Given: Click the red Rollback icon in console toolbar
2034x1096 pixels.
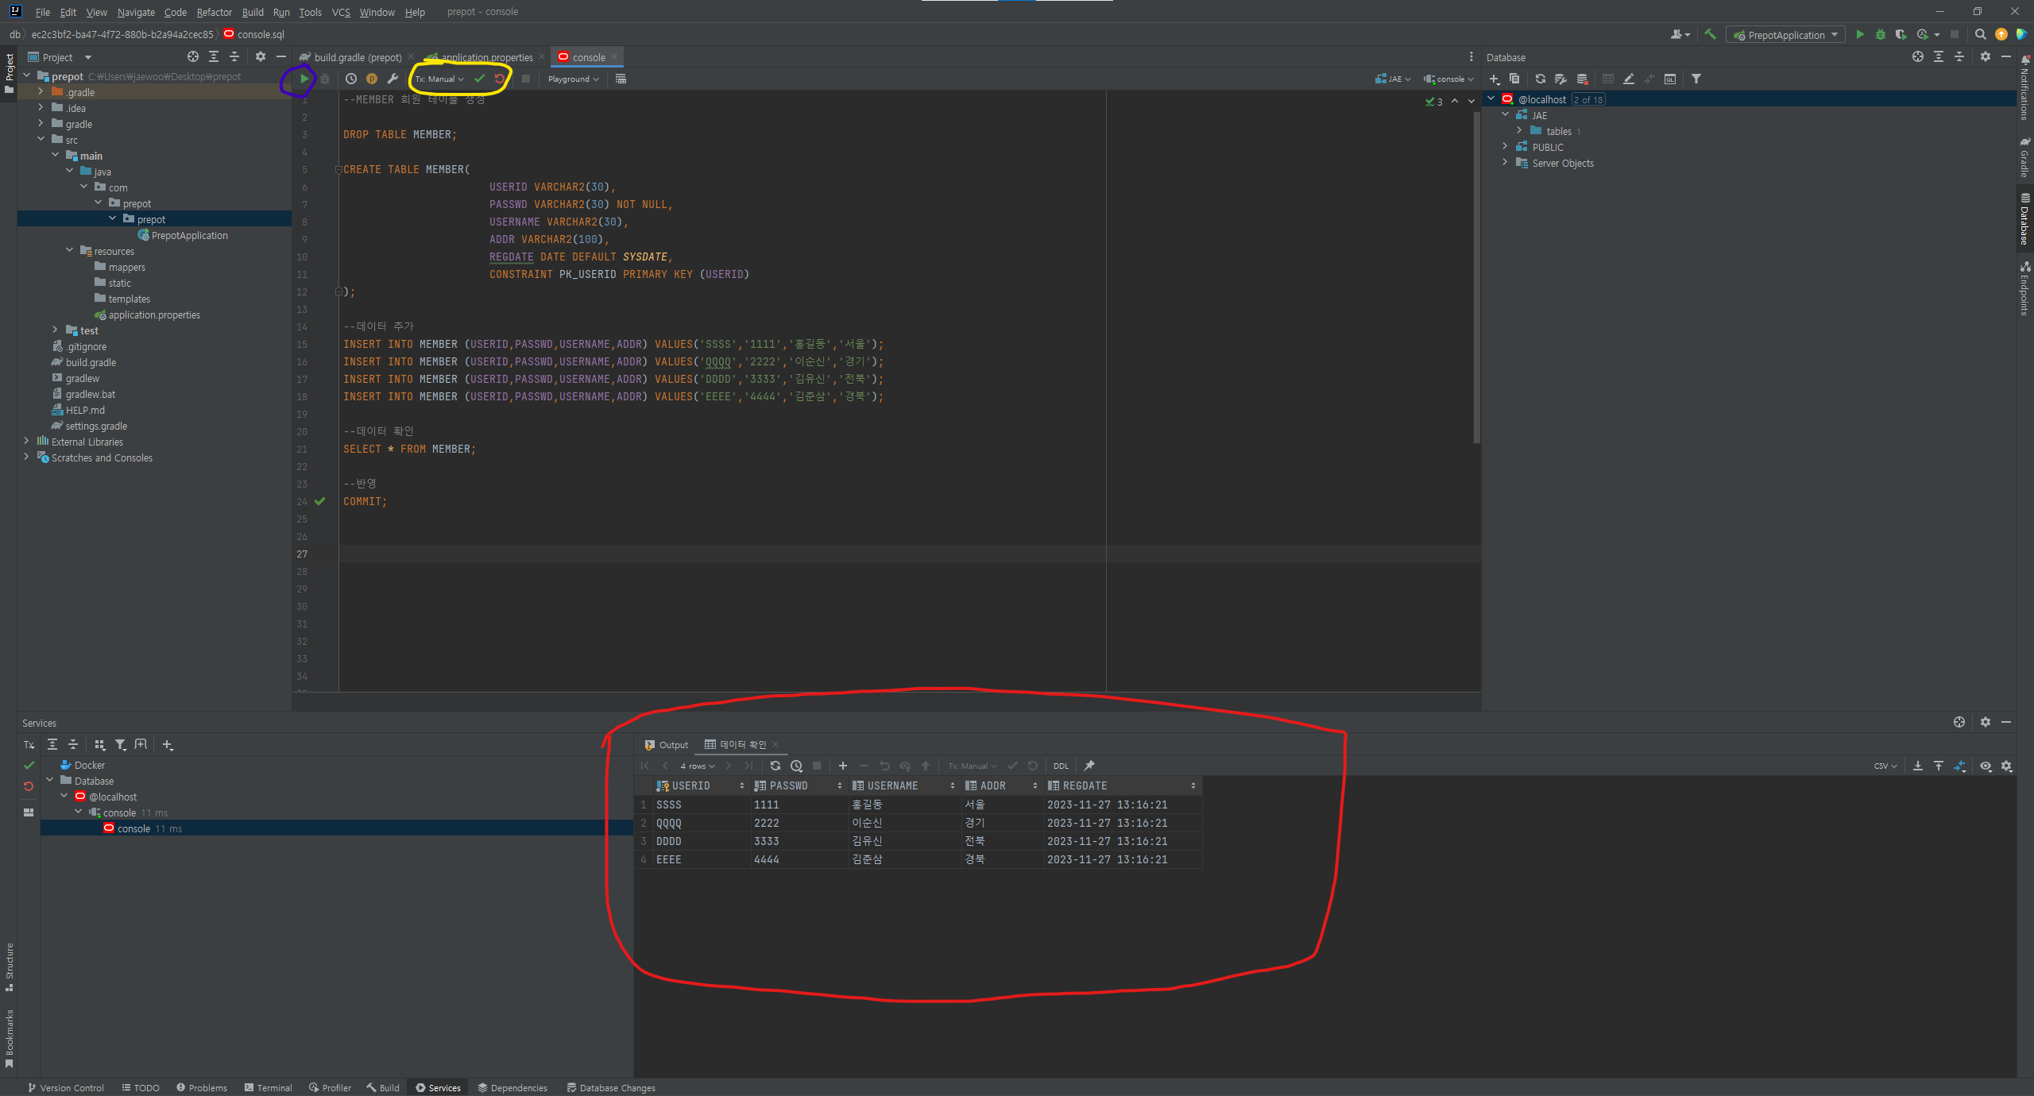Looking at the screenshot, I should 500,79.
